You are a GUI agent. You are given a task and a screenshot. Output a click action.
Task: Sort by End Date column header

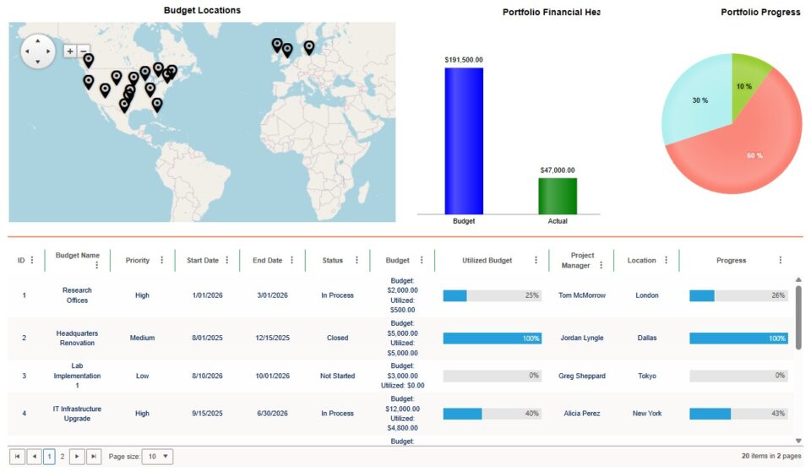(267, 261)
